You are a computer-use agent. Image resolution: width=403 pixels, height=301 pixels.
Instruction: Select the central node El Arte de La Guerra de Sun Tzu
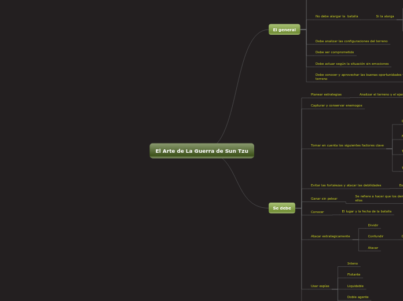201,151
